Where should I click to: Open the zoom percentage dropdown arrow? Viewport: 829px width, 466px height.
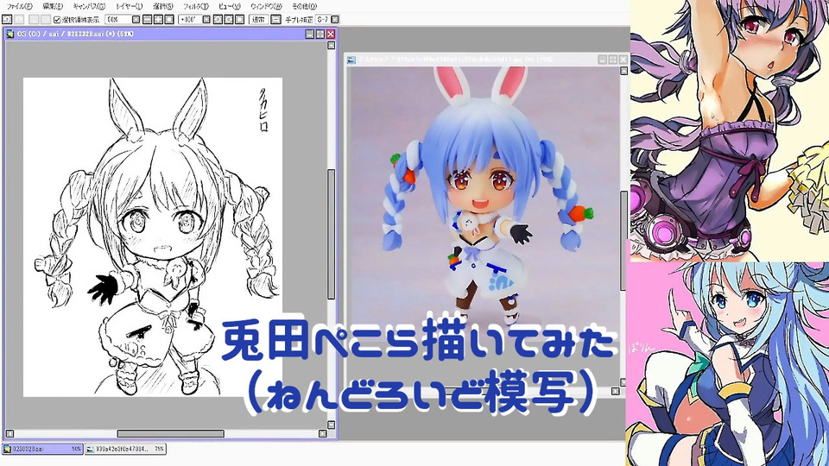(136, 20)
